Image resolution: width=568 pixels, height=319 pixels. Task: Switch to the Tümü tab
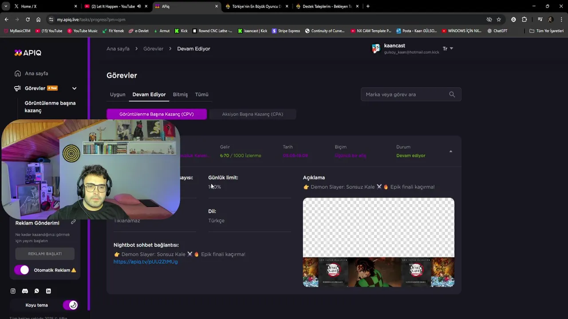click(201, 94)
